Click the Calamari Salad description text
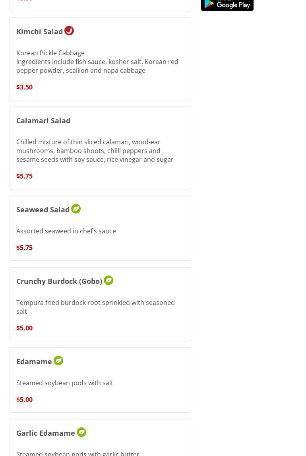 point(95,151)
